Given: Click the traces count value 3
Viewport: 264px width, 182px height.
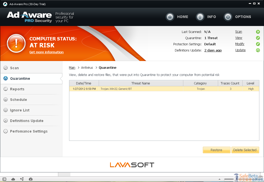Looking at the screenshot, I should [230, 89].
